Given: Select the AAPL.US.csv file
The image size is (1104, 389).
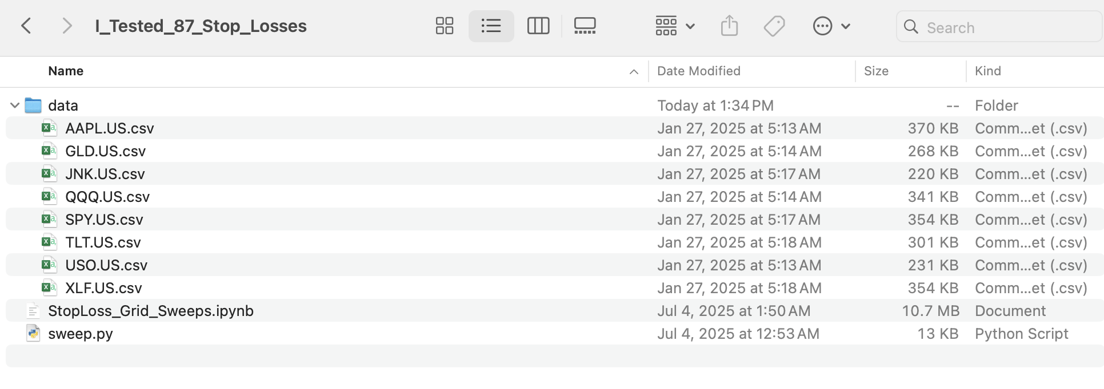Looking at the screenshot, I should [109, 128].
